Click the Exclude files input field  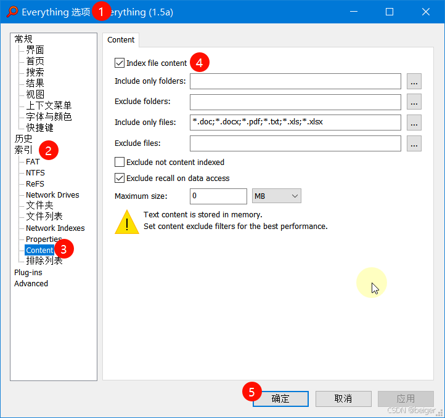point(295,143)
